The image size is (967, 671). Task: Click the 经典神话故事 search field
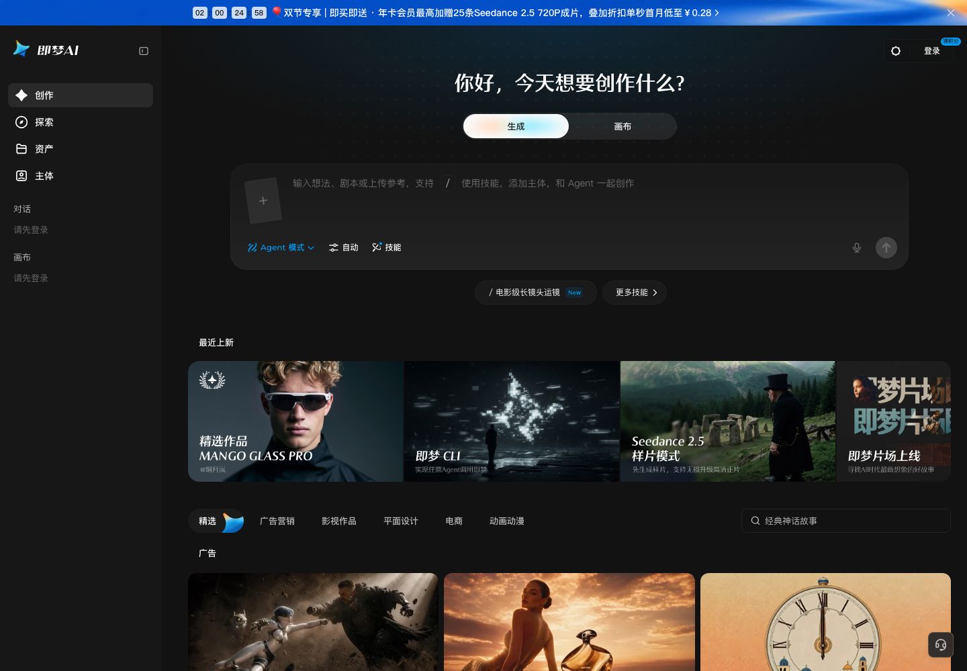(846, 521)
